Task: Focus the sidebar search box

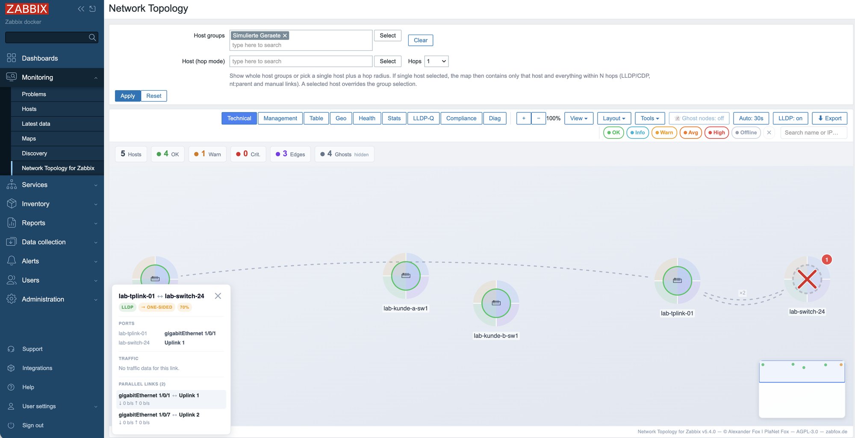Action: pyautogui.click(x=47, y=38)
